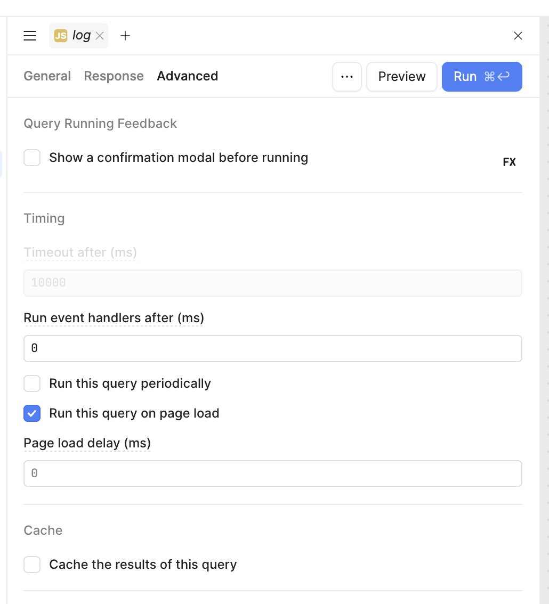
Task: Close the log query tab
Action: pyautogui.click(x=100, y=36)
